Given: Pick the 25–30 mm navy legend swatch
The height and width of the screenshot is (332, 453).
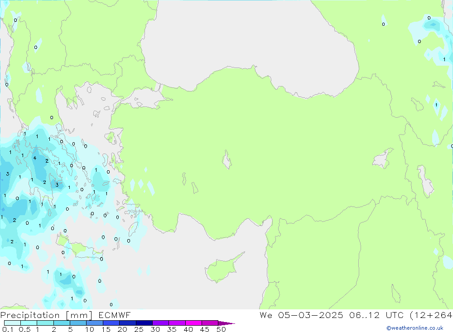Looking at the screenshot, I should point(144,323).
